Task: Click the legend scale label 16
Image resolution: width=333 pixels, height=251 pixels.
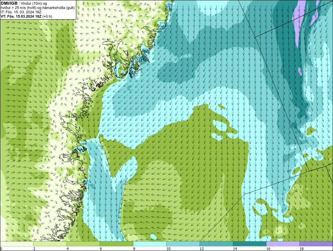Action: pyautogui.click(x=268, y=249)
